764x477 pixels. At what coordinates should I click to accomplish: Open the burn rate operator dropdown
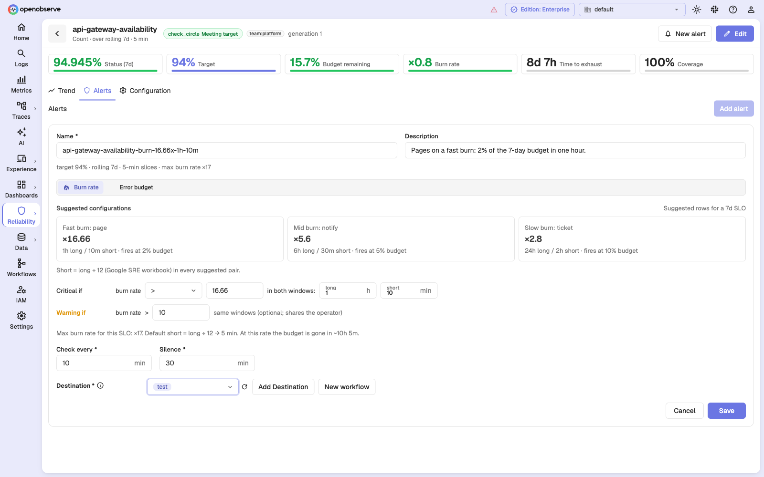pos(173,290)
